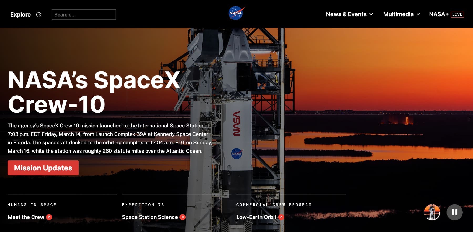
Task: Open the Space Station Science link
Action: (150, 217)
